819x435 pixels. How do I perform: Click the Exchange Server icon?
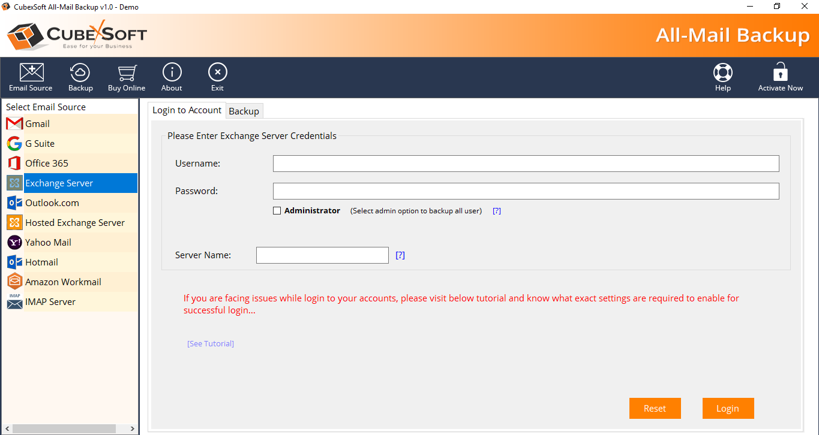(14, 183)
